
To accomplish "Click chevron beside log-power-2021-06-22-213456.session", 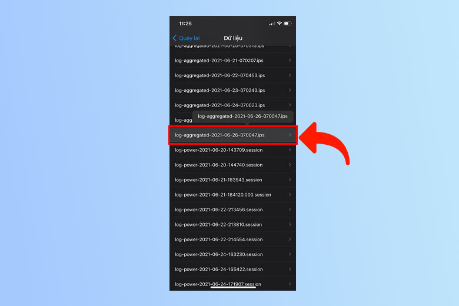I will click(x=290, y=209).
